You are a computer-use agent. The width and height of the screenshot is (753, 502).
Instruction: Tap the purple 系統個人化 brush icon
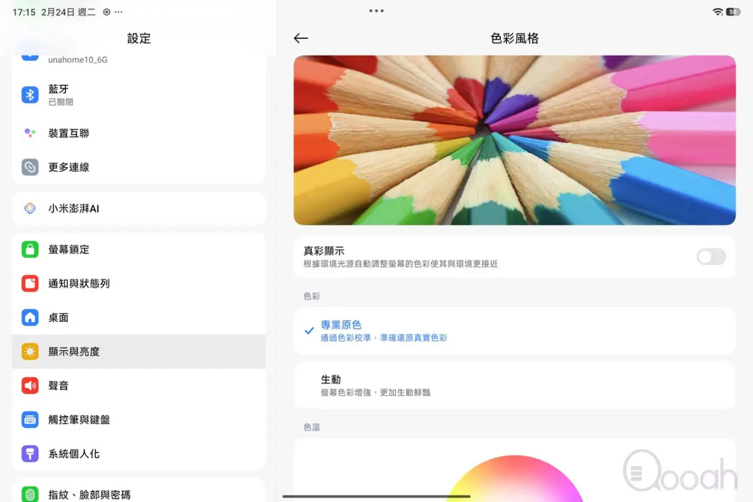[30, 454]
